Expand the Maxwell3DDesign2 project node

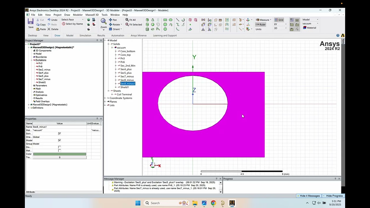[29, 105]
